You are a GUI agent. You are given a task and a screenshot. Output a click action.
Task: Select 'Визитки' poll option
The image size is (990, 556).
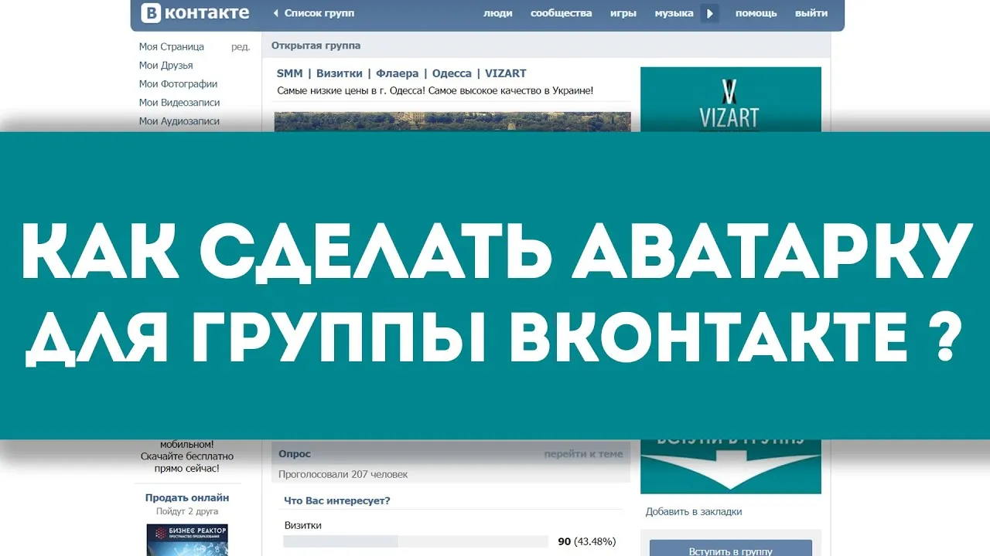(x=303, y=526)
